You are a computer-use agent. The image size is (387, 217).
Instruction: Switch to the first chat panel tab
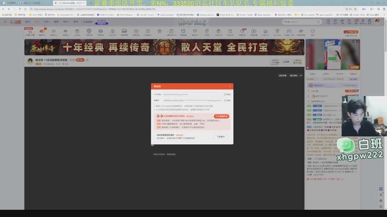[x=313, y=74]
